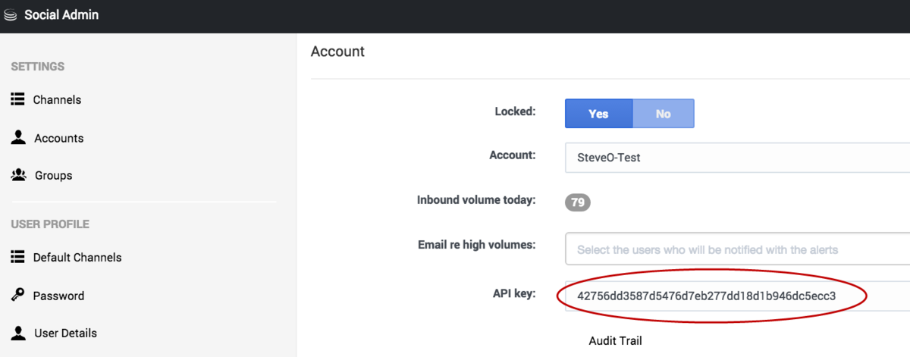This screenshot has width=910, height=357.
Task: Click the API key field
Action: tap(737, 295)
